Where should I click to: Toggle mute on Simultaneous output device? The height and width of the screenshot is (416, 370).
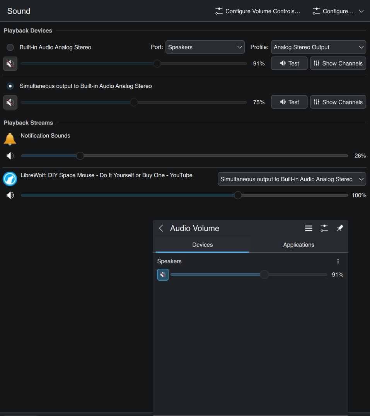click(x=10, y=102)
